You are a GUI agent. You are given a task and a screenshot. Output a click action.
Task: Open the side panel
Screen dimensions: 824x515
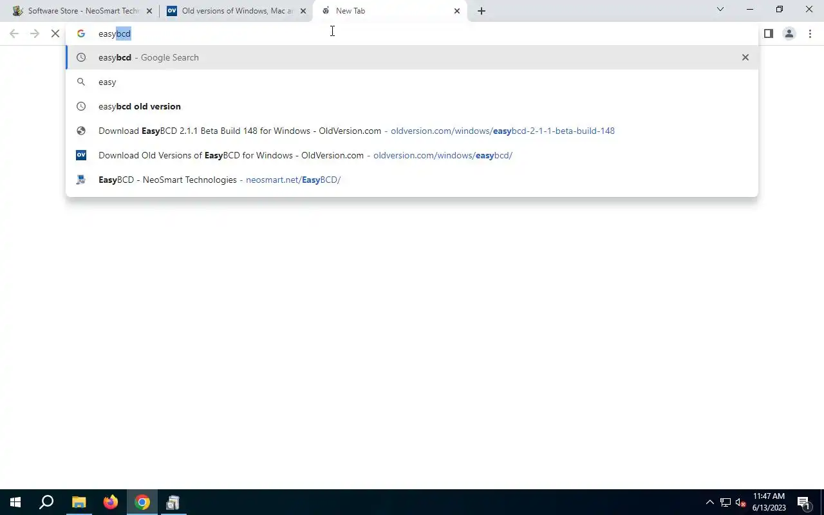pos(769,33)
